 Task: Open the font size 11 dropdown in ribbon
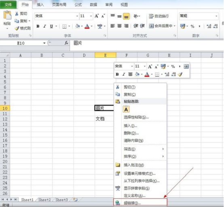pos(91,16)
